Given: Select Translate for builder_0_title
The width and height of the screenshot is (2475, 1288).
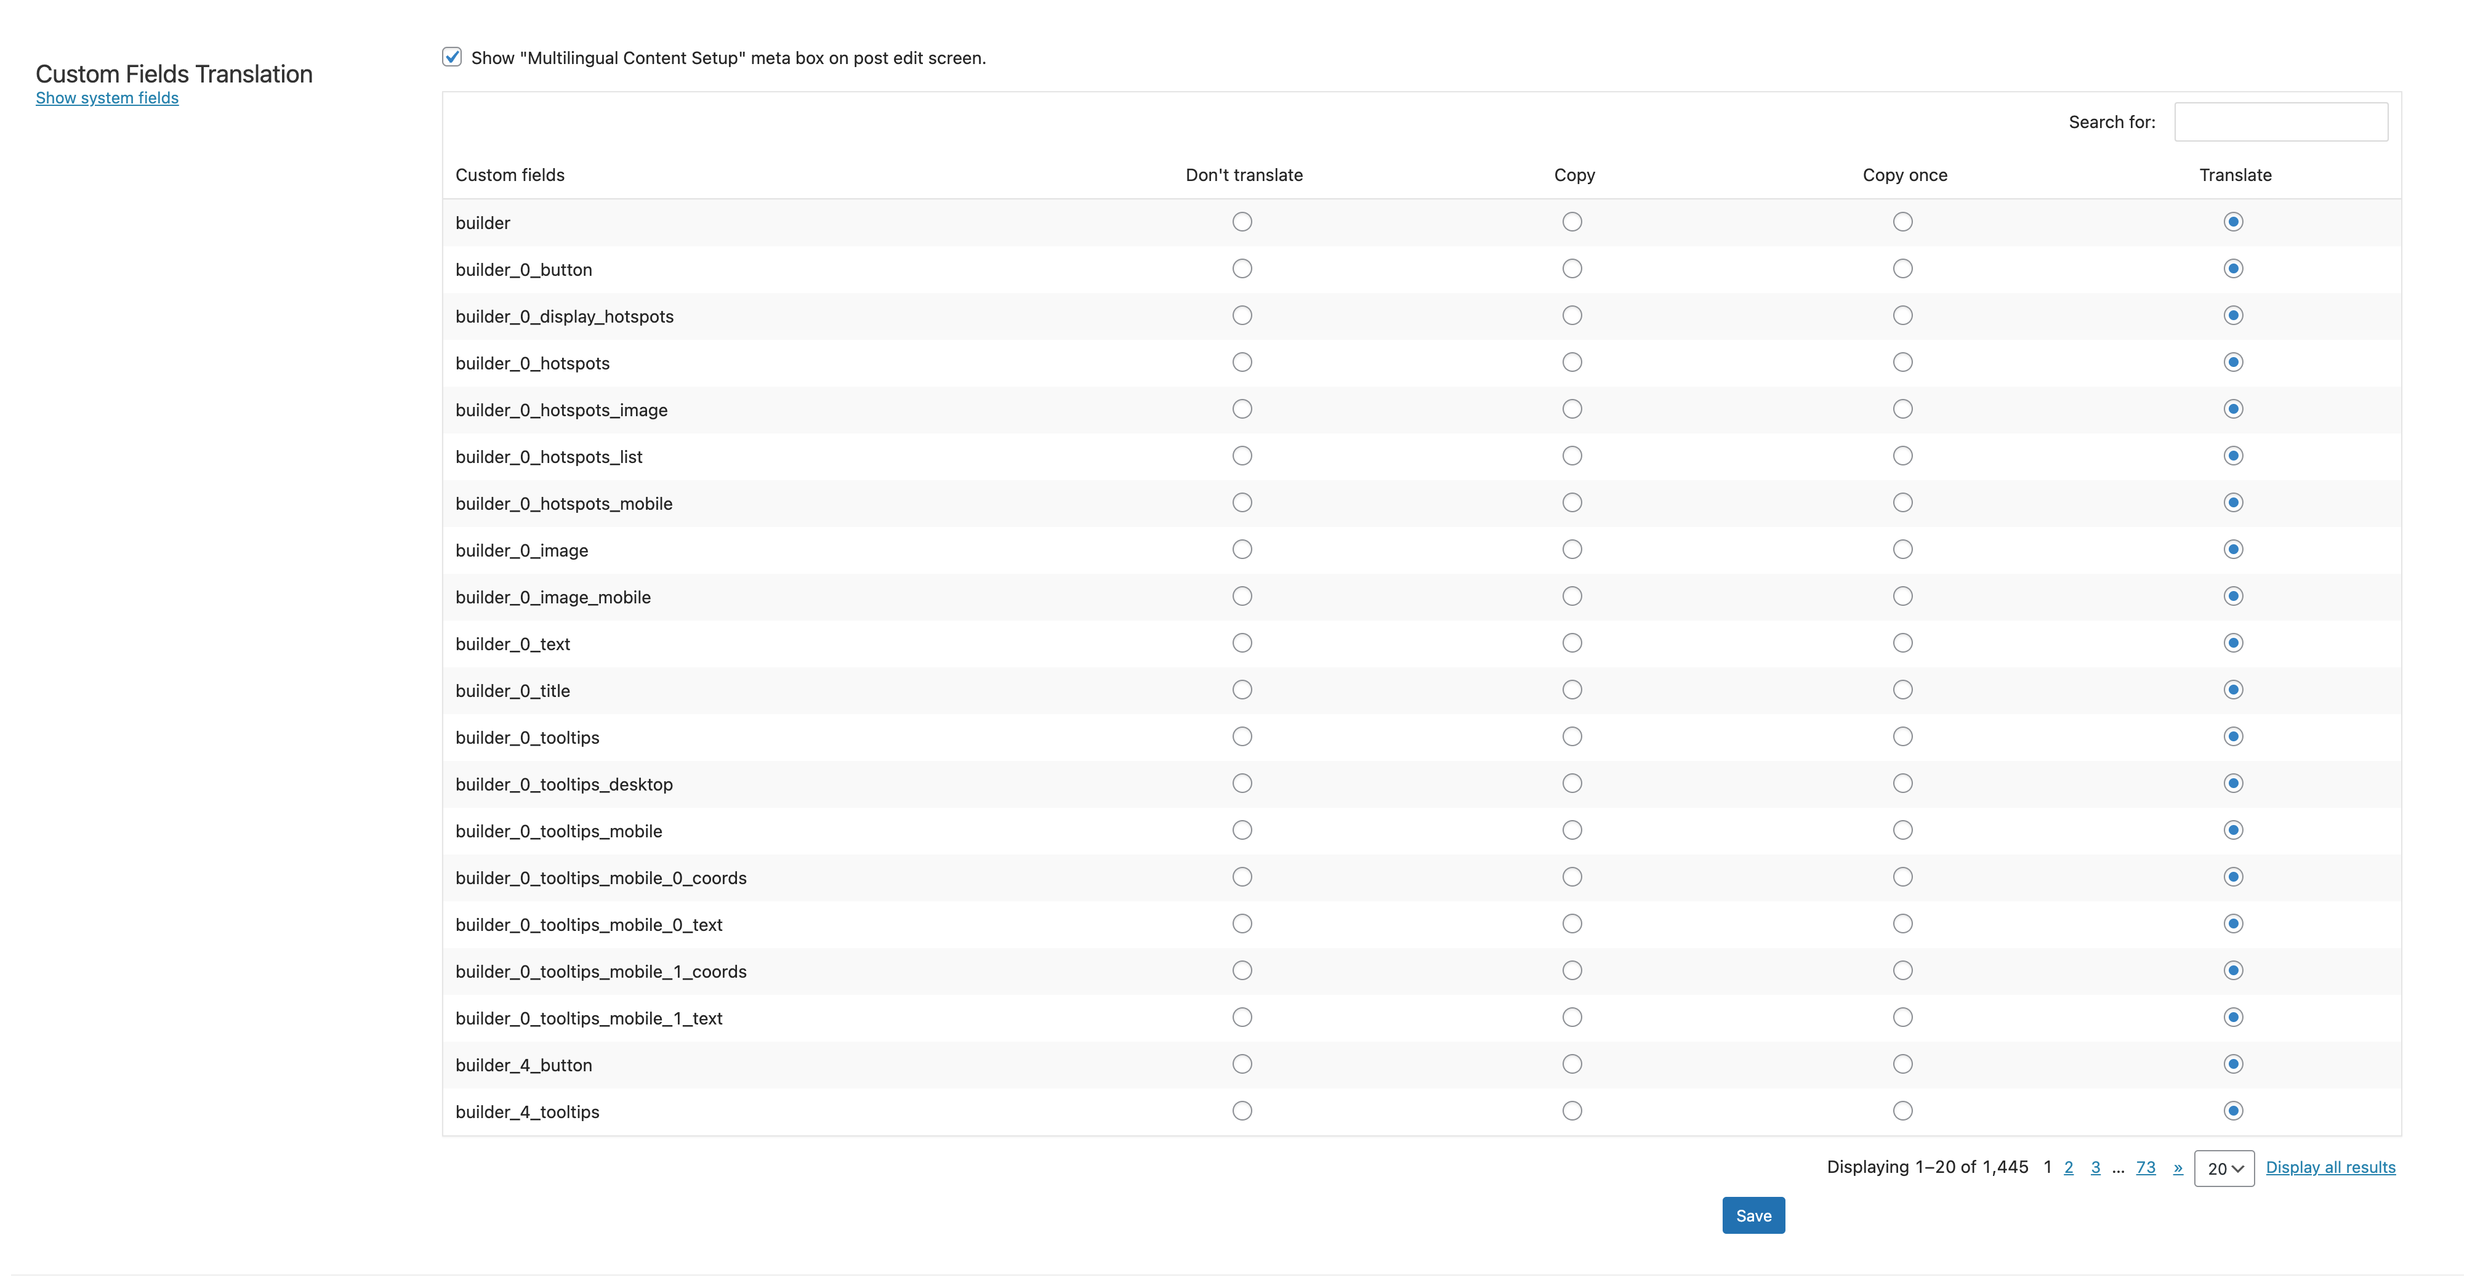Looking at the screenshot, I should pos(2233,690).
